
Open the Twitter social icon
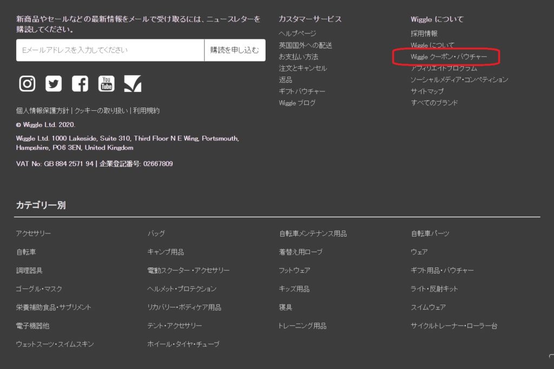[x=54, y=83]
